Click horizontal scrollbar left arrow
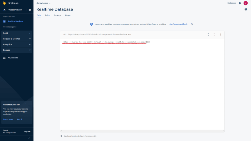The image size is (251, 141). pos(61,131)
